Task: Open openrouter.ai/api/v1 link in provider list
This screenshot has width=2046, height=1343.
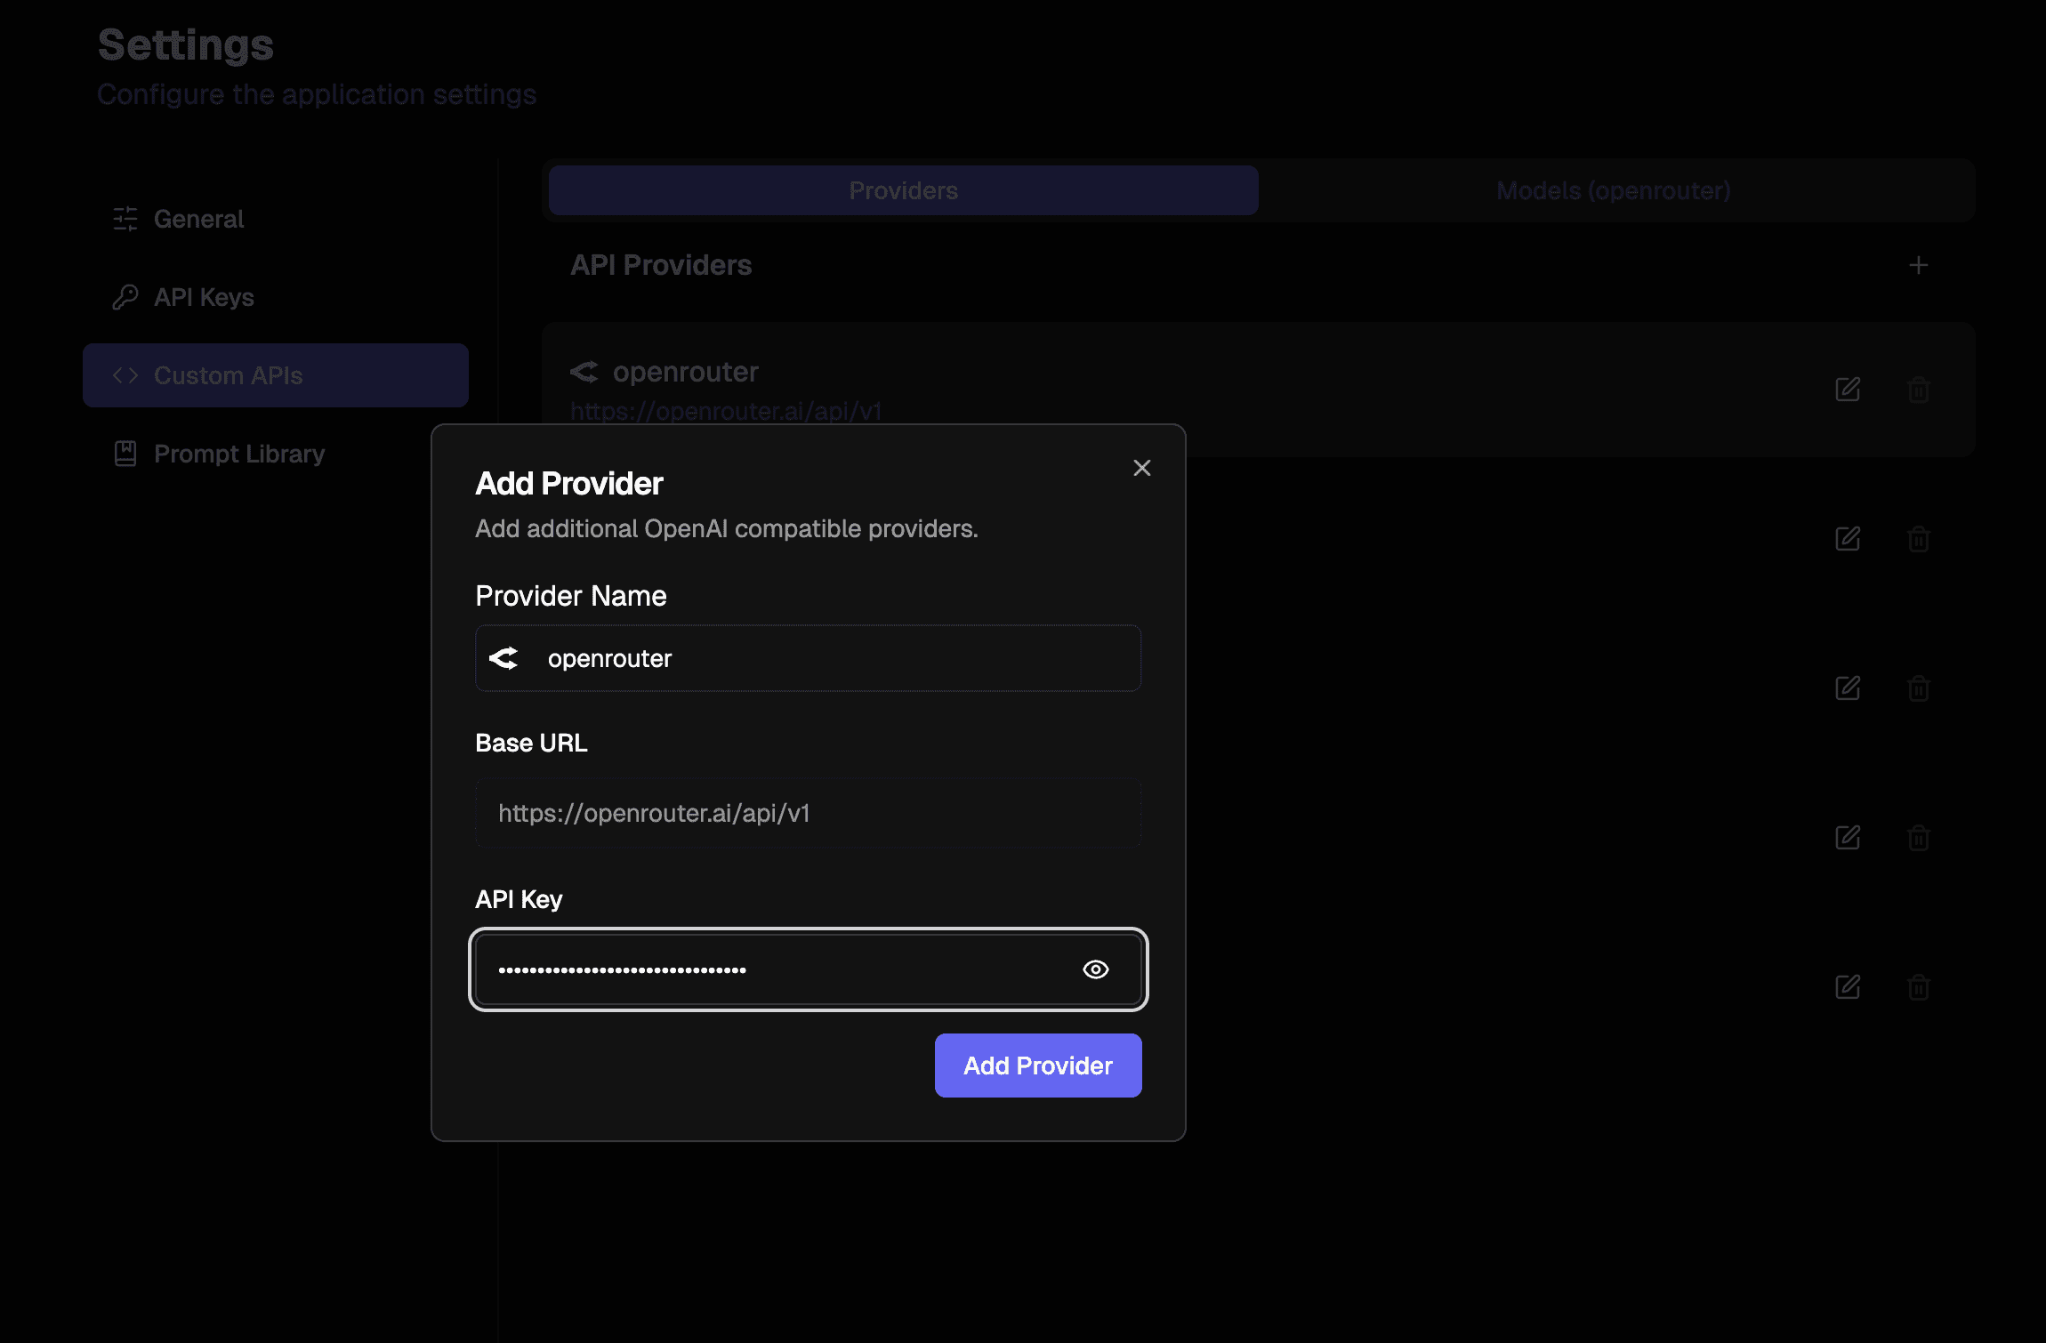Action: (726, 411)
